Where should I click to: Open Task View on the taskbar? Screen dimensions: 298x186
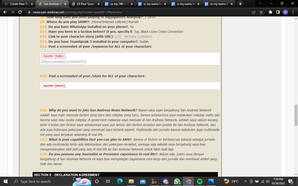pos(108,182)
